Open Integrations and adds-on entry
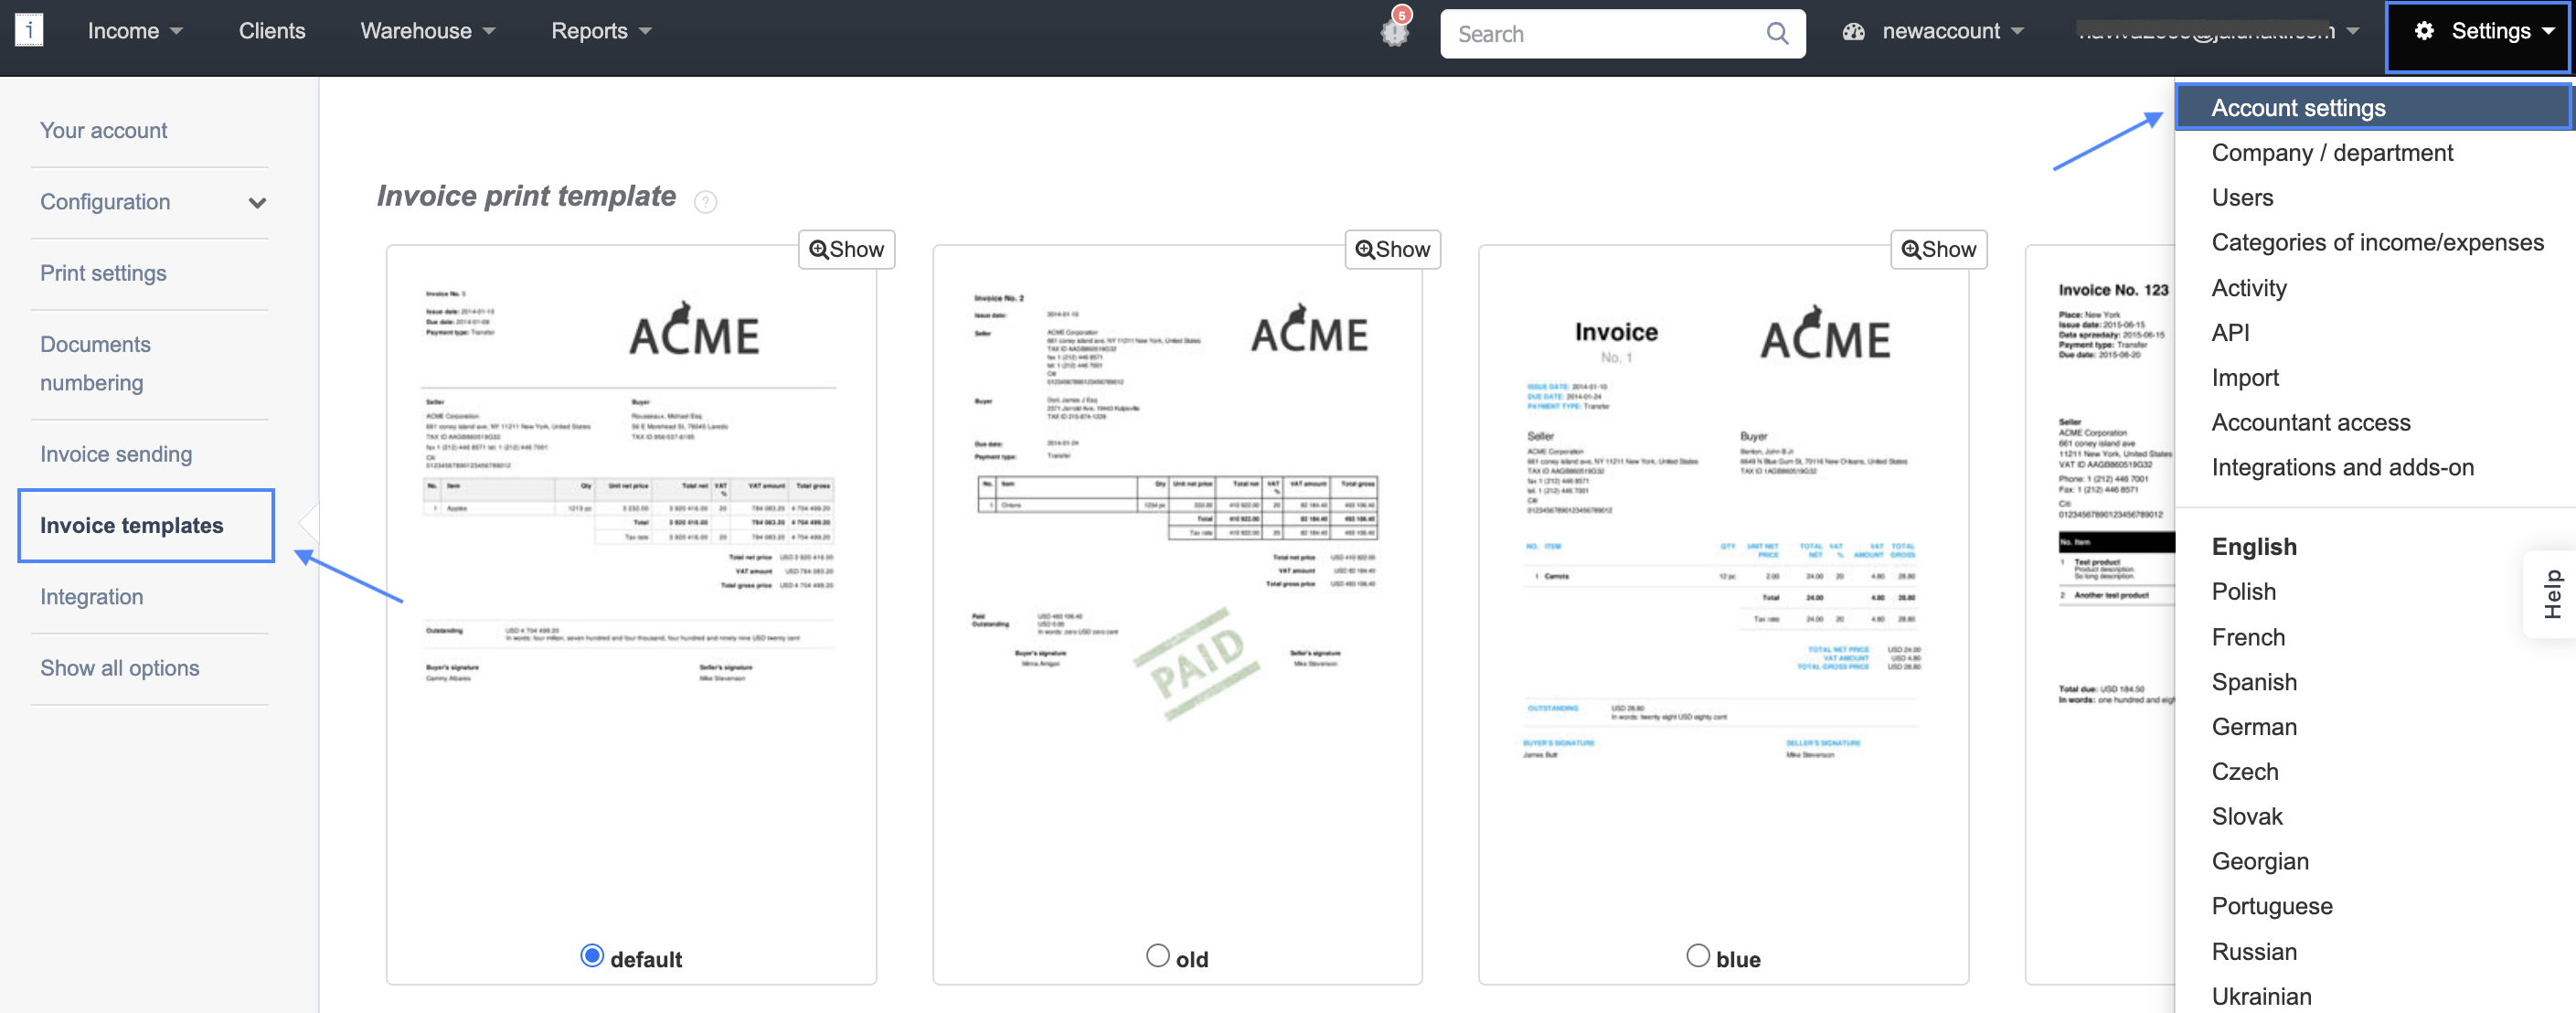This screenshot has height=1013, width=2576. [x=2342, y=467]
